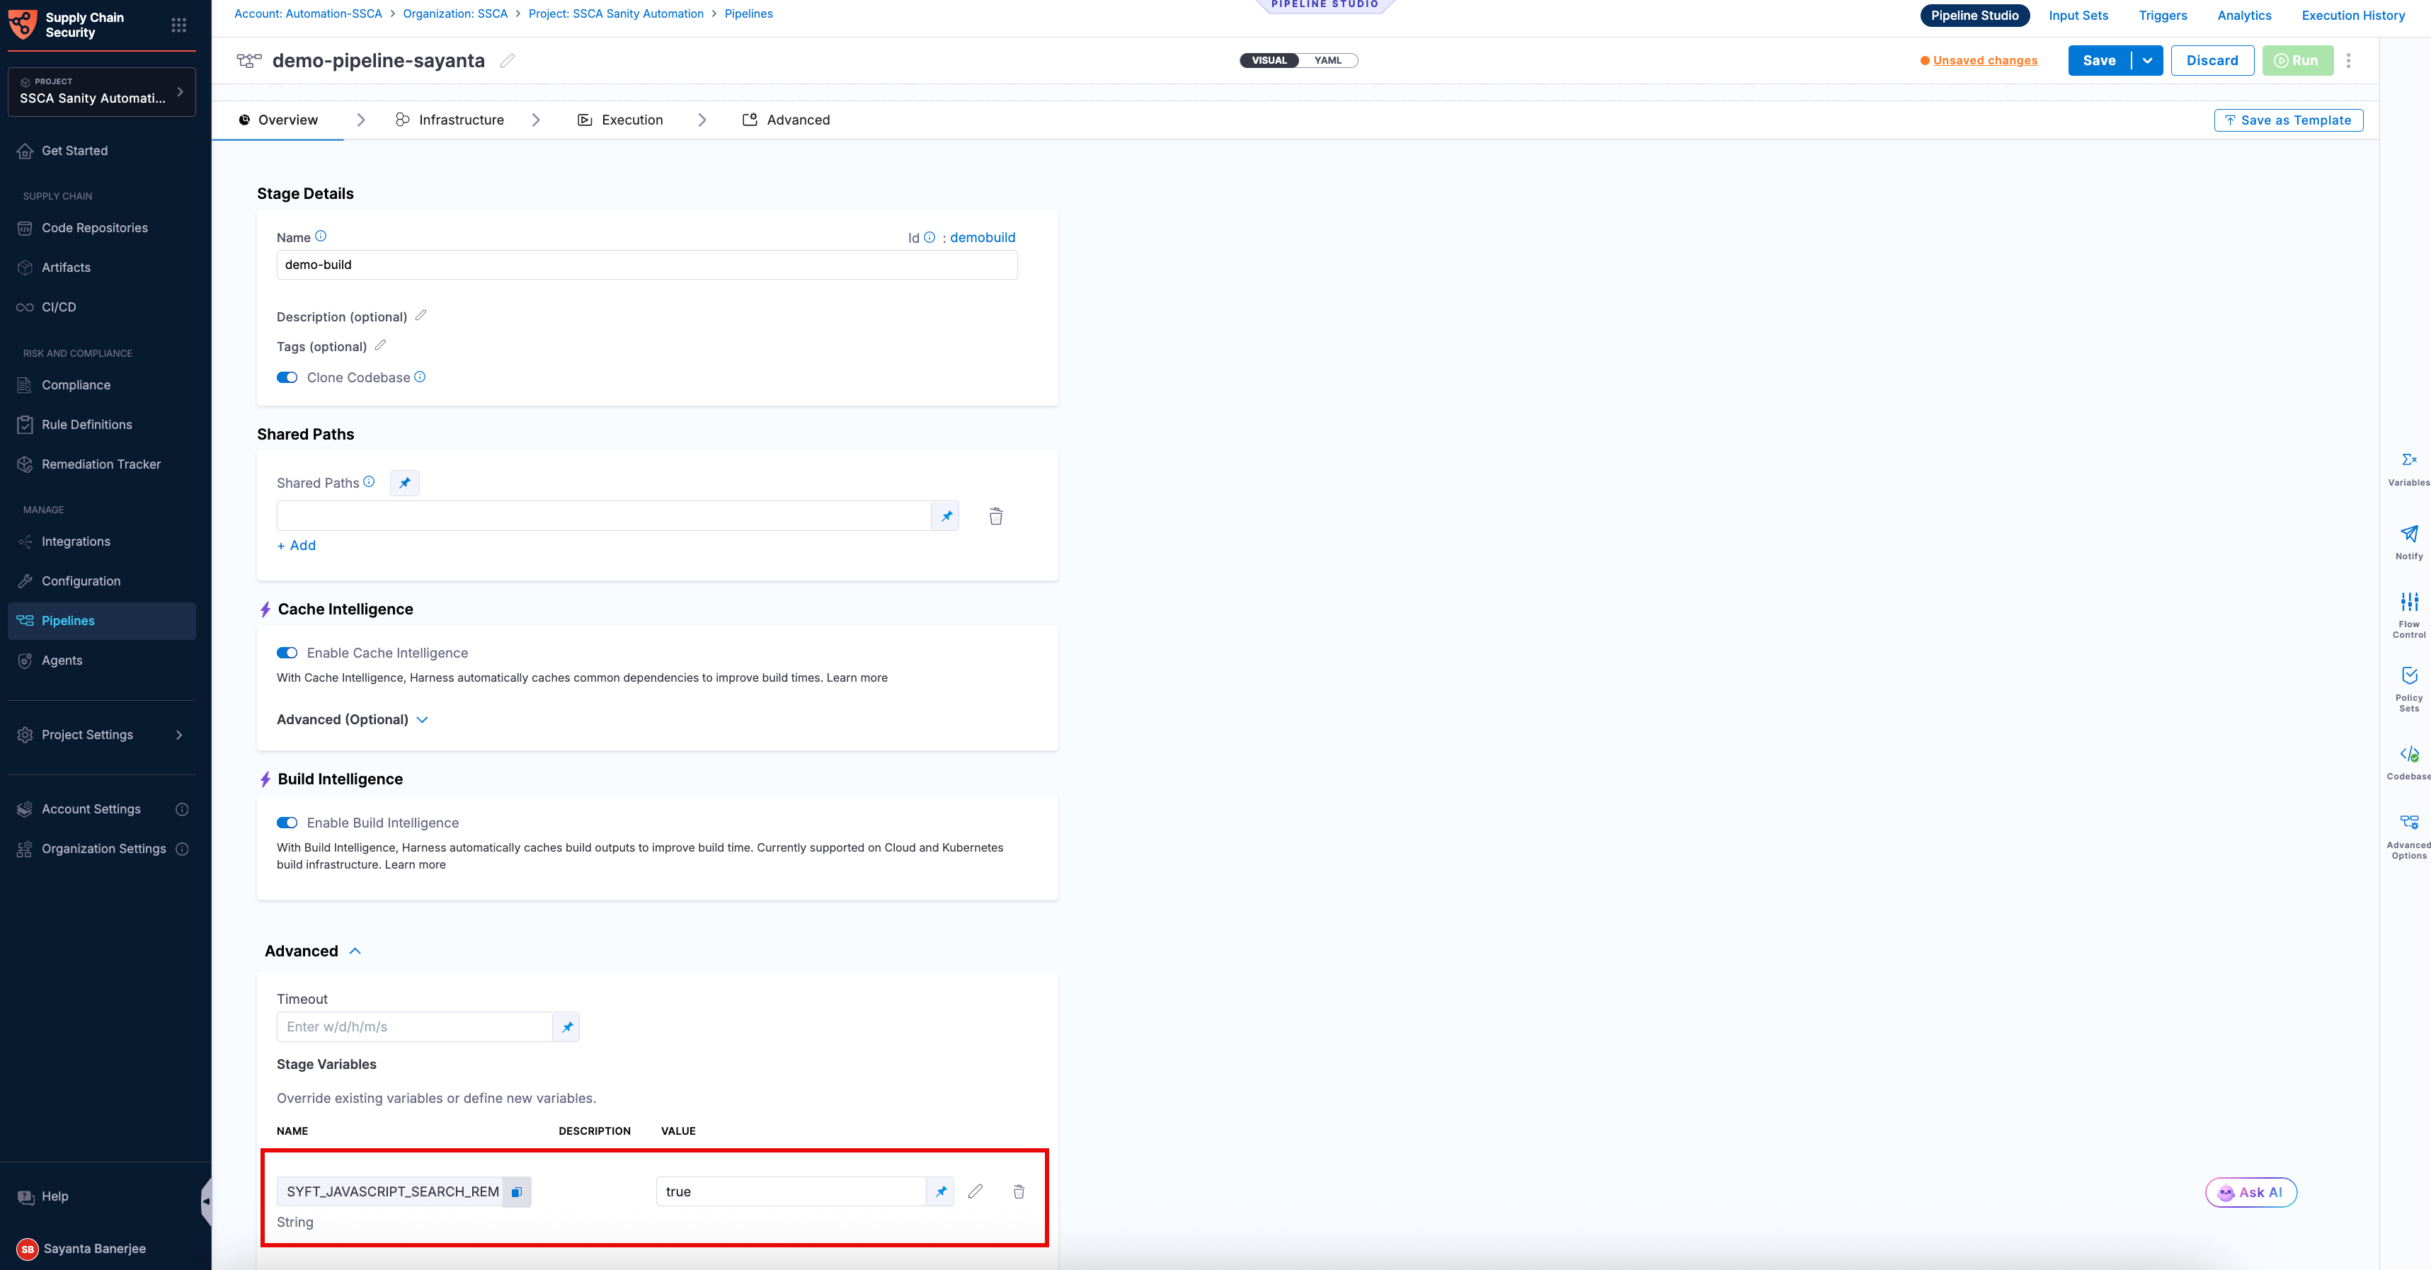The image size is (2431, 1270).
Task: Edit Tags using its pencil icon
Action: (380, 345)
